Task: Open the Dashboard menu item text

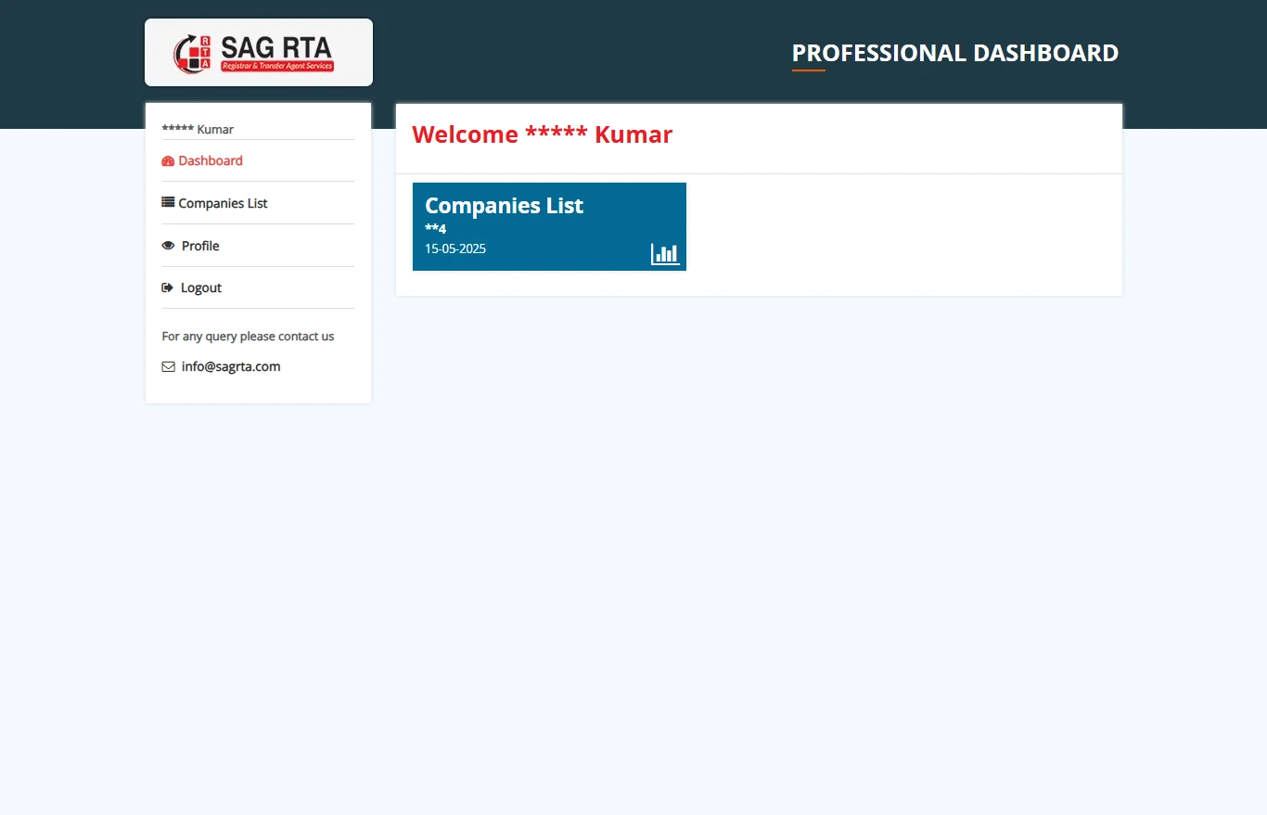Action: tap(211, 160)
